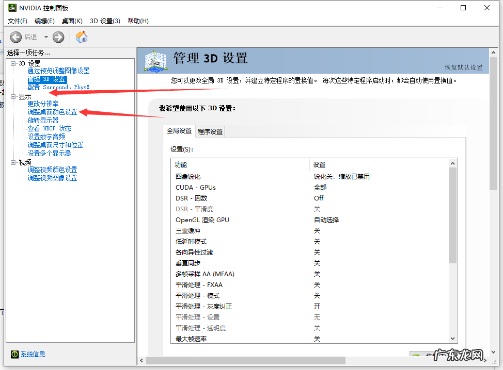Screen dimensions: 503x370
Task: Collapse the 显示 tree branch
Action: point(12,95)
